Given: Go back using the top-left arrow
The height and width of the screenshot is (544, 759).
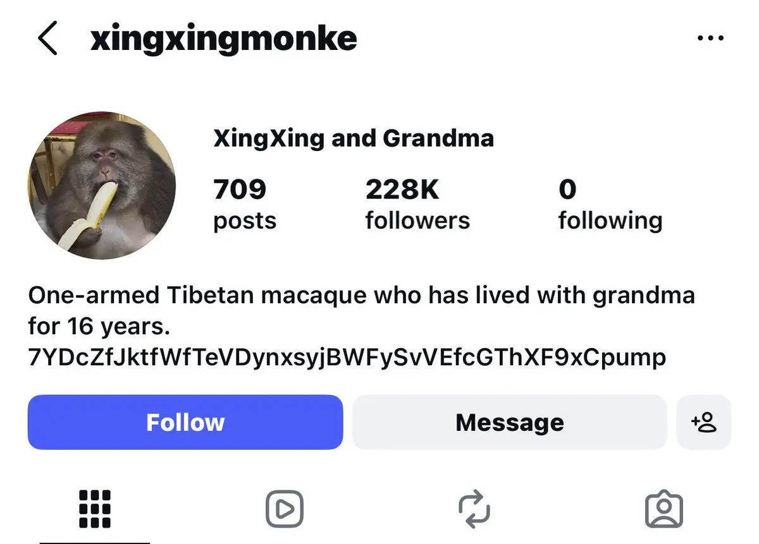Looking at the screenshot, I should (48, 39).
